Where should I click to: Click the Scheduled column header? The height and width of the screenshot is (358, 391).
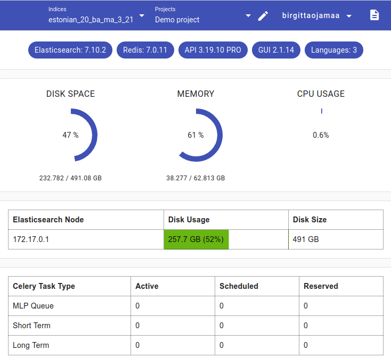pyautogui.click(x=257, y=286)
